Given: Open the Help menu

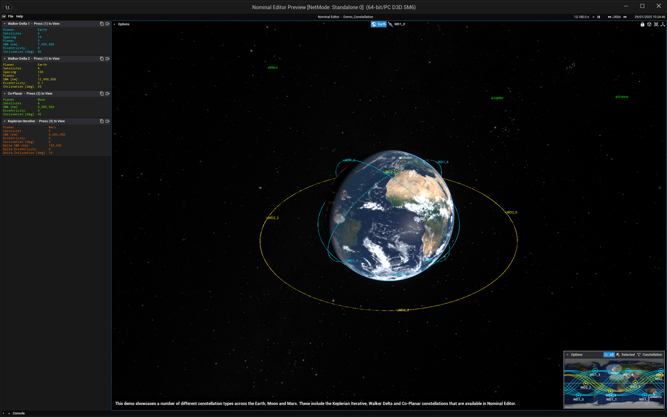Looking at the screenshot, I should [19, 16].
